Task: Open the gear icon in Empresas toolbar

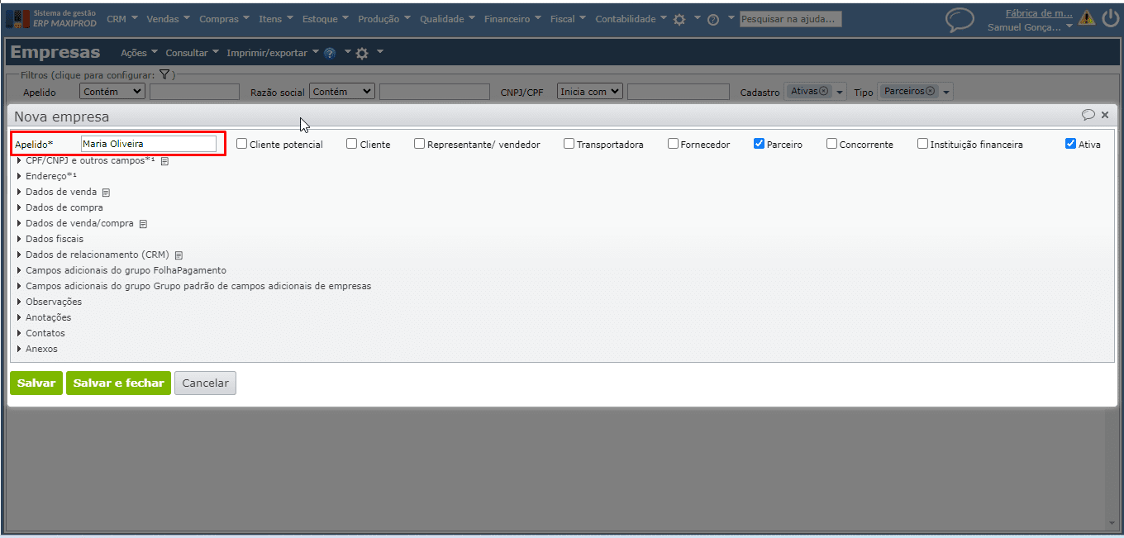Action: (x=361, y=53)
